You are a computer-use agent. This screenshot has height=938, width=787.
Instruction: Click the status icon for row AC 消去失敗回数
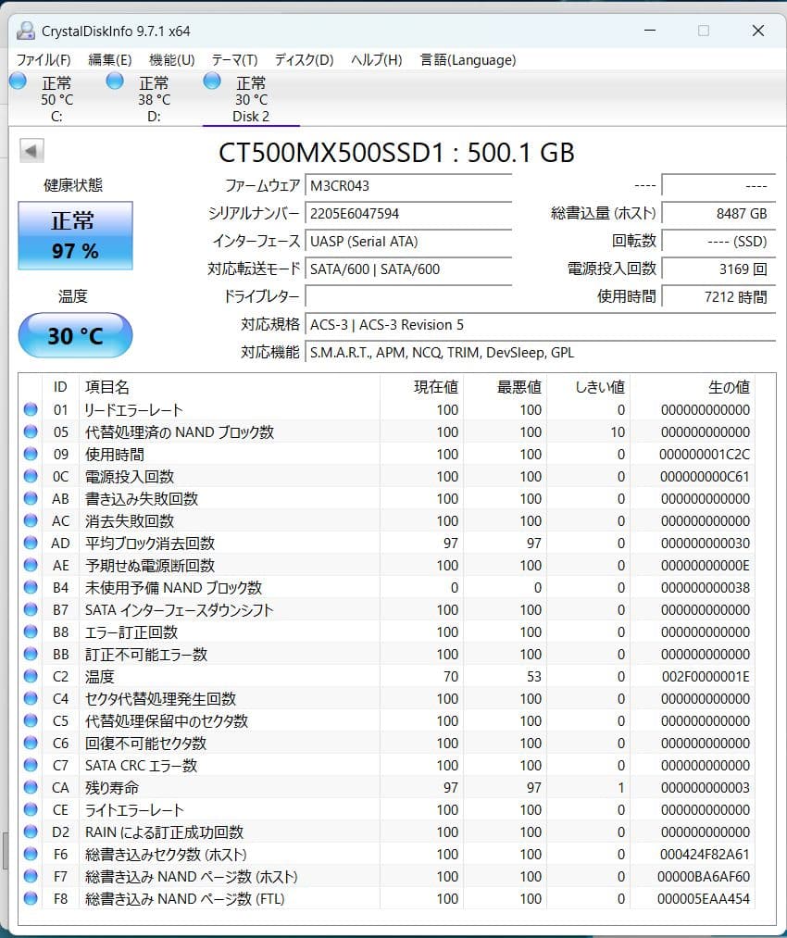[x=31, y=520]
